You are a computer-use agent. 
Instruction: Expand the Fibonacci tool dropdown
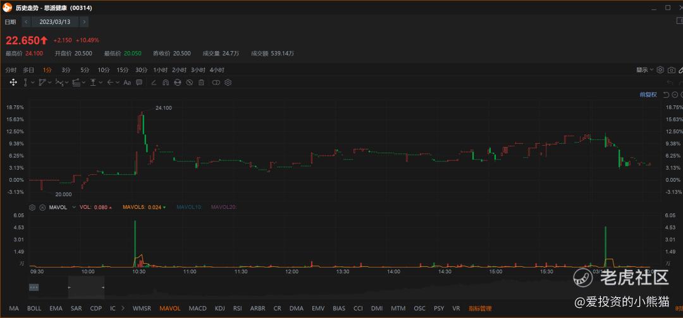pos(83,83)
